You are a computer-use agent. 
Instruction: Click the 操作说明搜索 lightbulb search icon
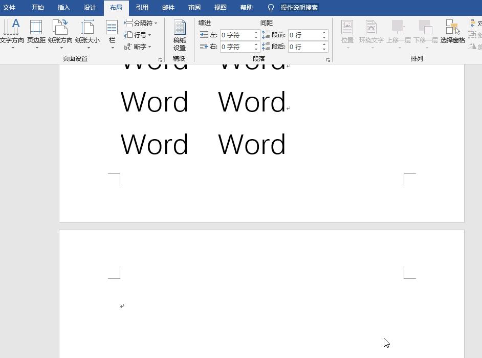(270, 8)
